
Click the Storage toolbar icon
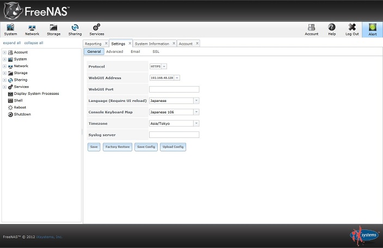pos(54,29)
